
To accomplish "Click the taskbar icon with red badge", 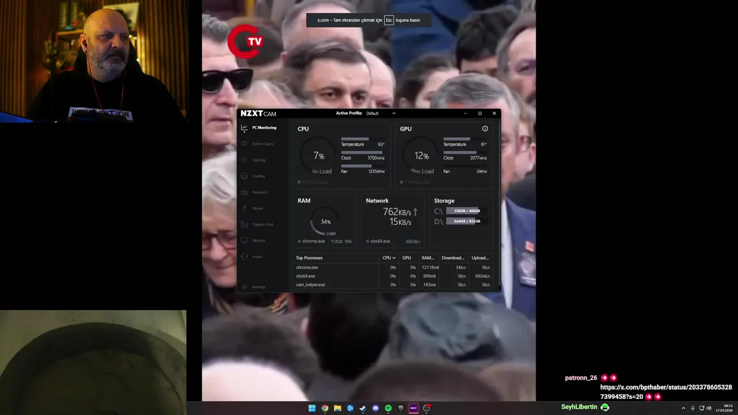I will tap(426, 408).
